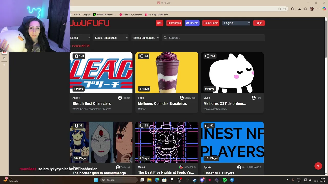Viewport: 328px width, 184px height.
Task: Click the Elder23e5 author avatar icon
Action: click(182, 98)
